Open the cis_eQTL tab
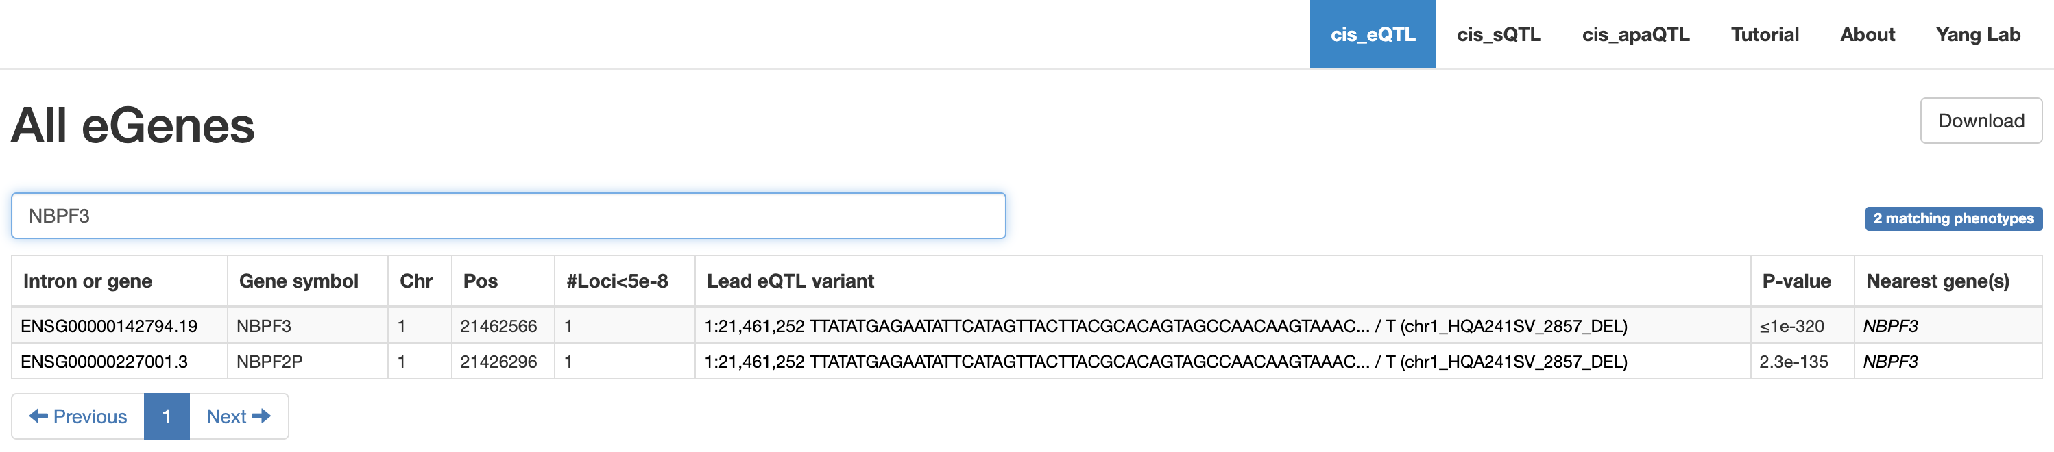Screen dimensions: 2054x452 click(x=1373, y=35)
